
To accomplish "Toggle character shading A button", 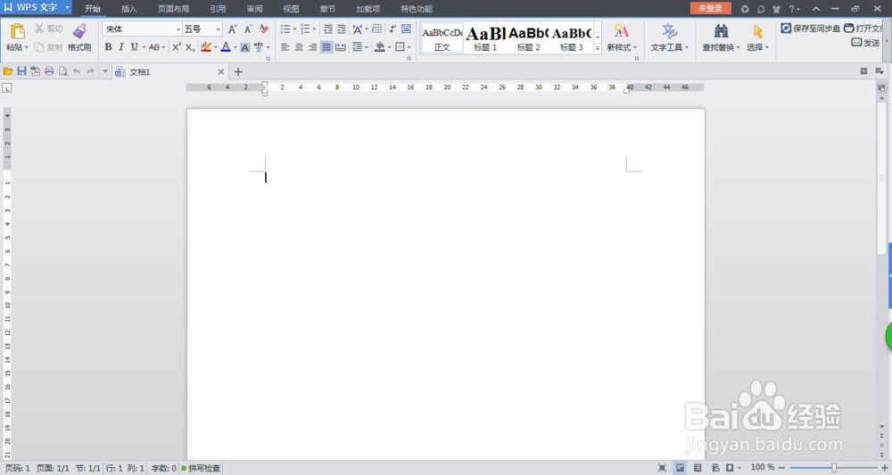I will pyautogui.click(x=244, y=47).
